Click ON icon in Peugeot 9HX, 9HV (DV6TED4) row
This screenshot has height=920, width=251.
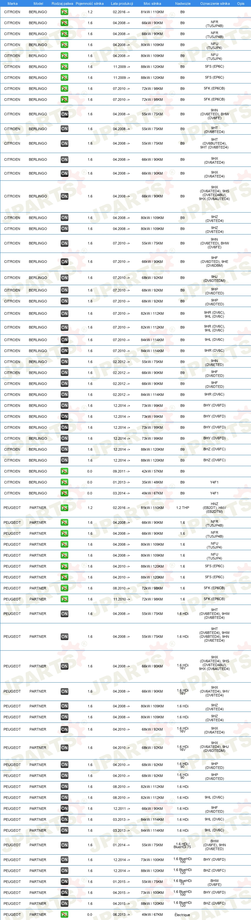click(x=65, y=692)
